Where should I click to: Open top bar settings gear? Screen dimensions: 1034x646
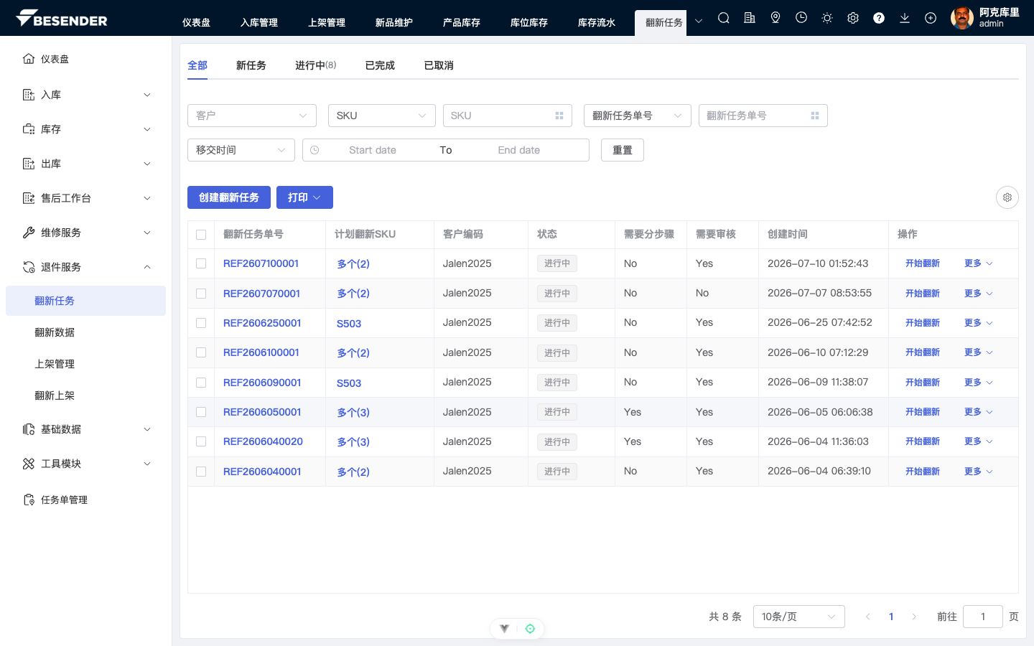coord(853,18)
